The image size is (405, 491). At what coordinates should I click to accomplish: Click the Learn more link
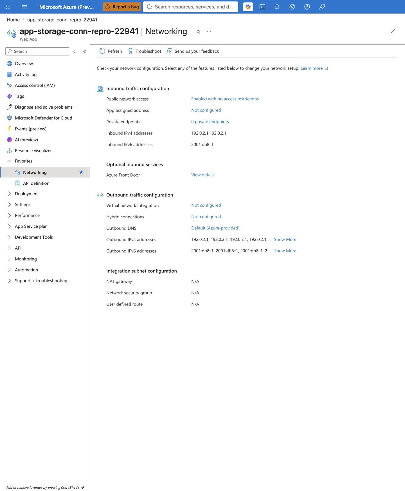tap(314, 68)
